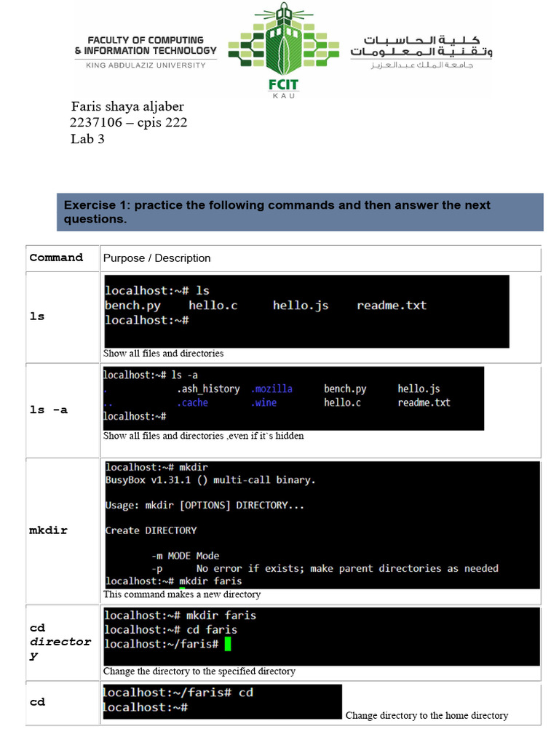
Task: Open the 'localhost:~/faris# cd' terminal screenshot
Action: point(223,701)
